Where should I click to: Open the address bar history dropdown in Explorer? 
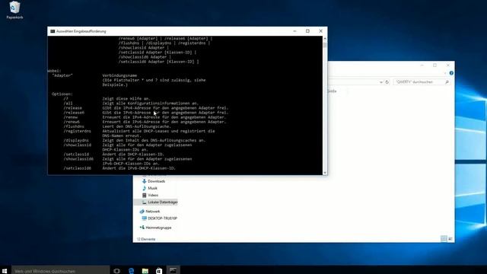(x=380, y=82)
